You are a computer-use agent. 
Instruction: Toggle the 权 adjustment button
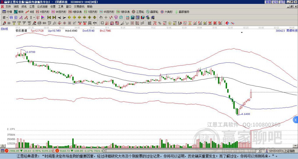click(38, 18)
